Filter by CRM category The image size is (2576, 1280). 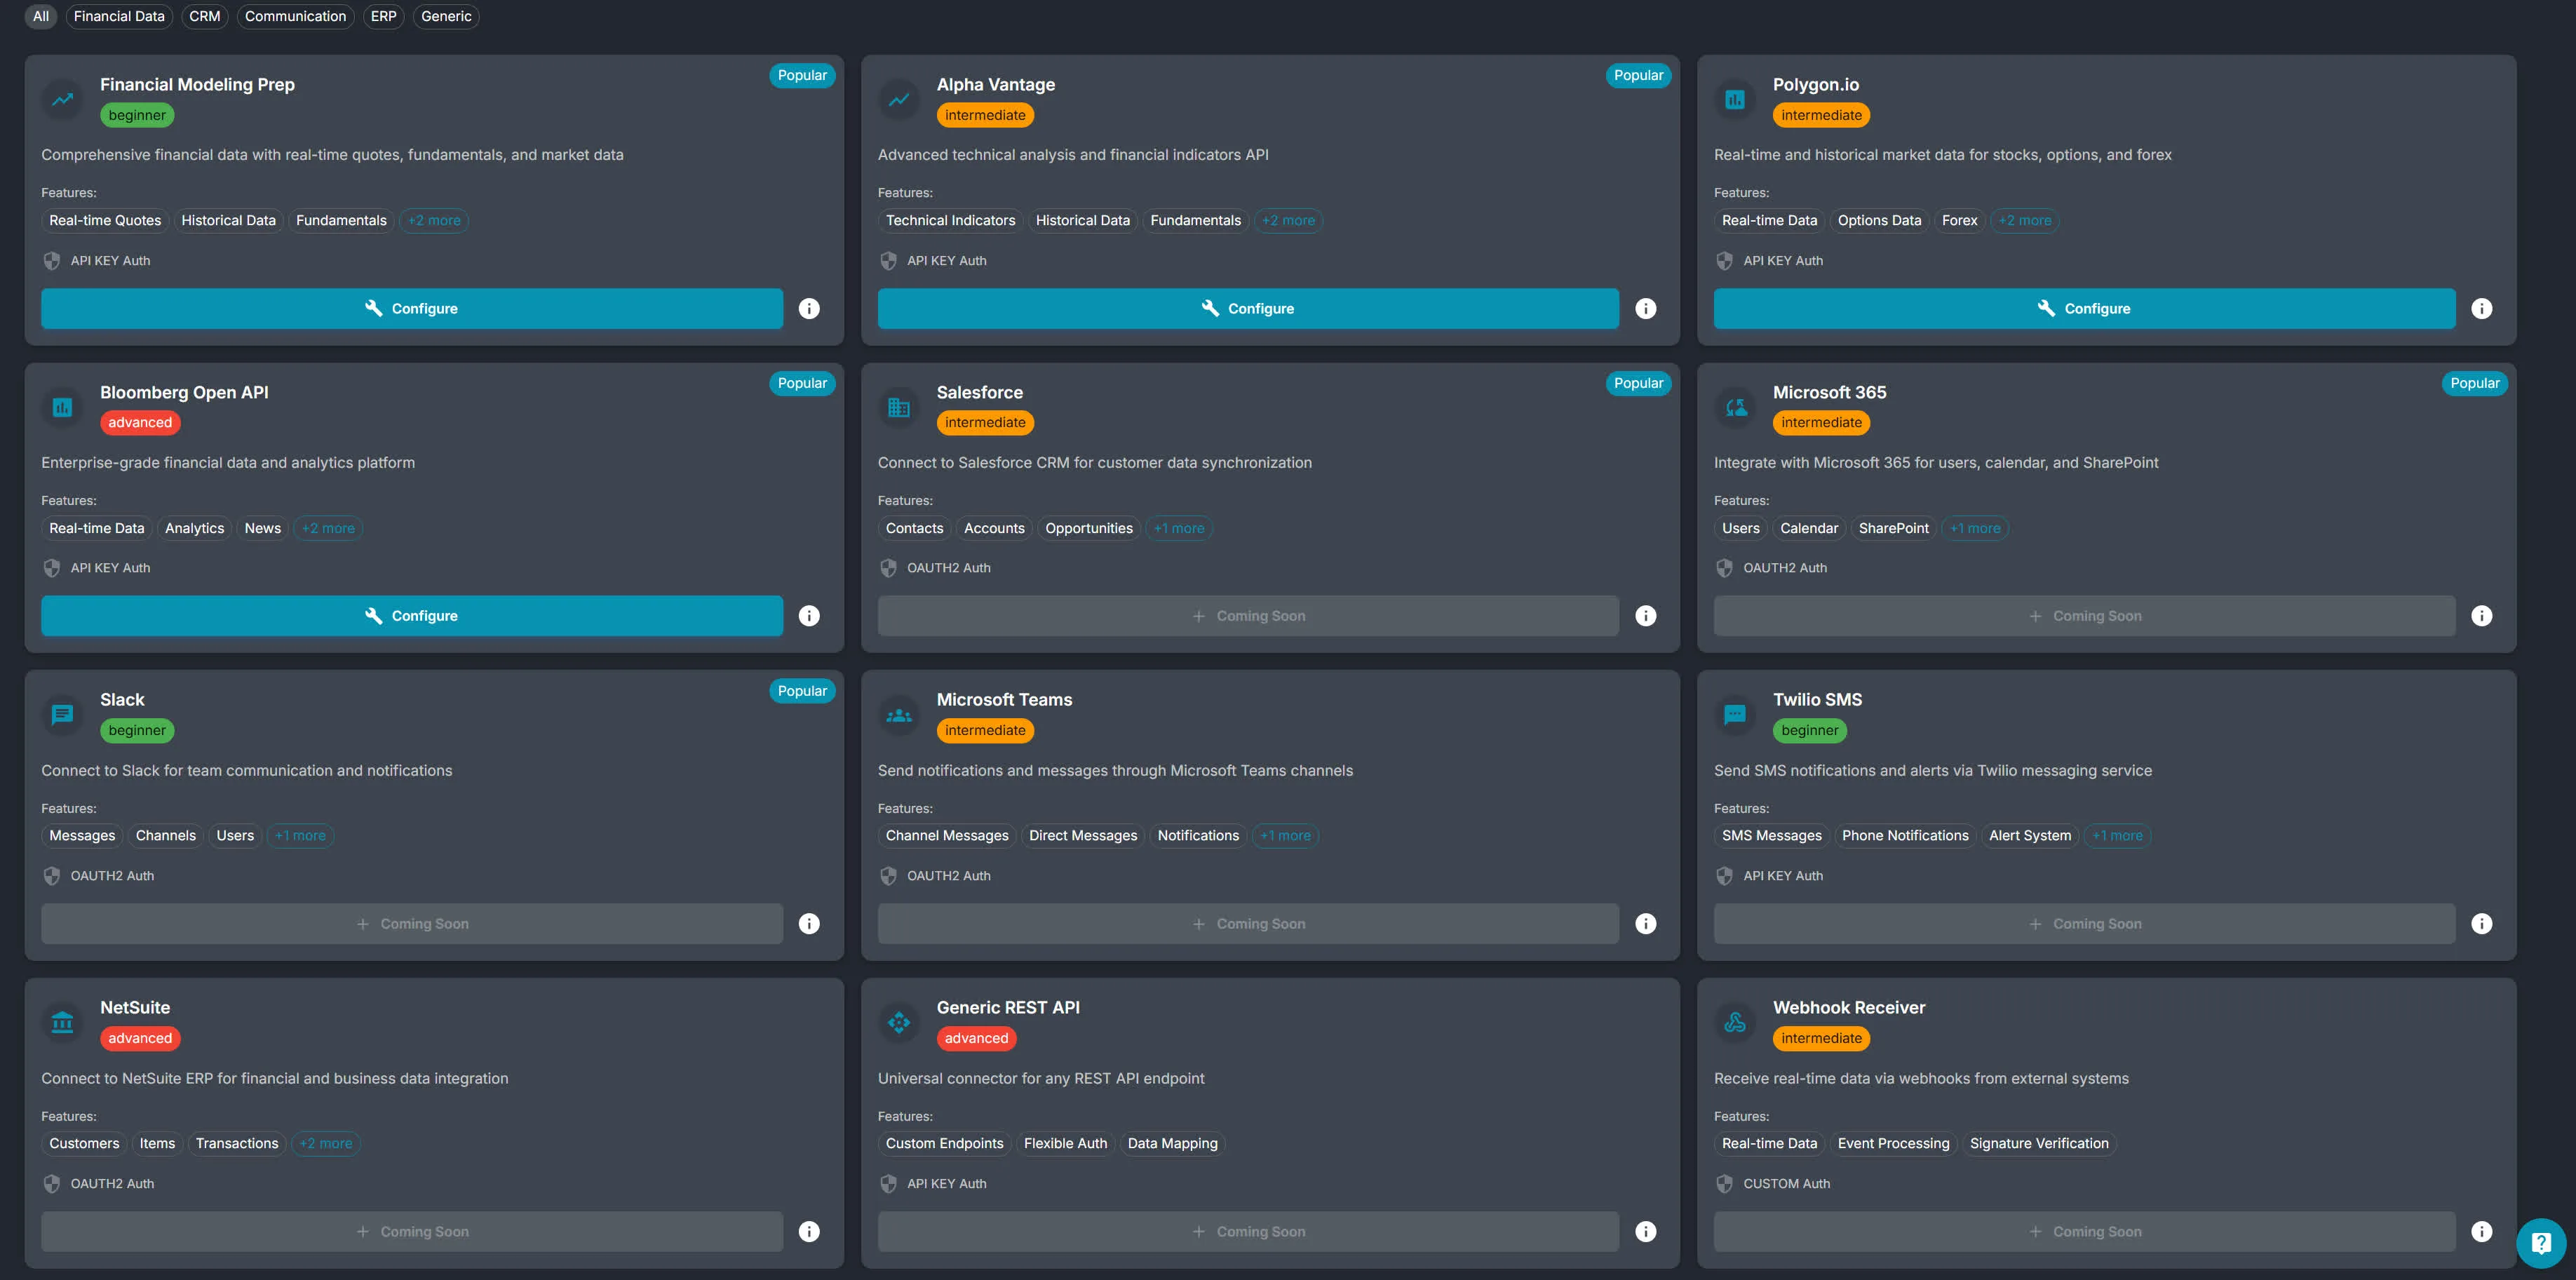pyautogui.click(x=205, y=16)
